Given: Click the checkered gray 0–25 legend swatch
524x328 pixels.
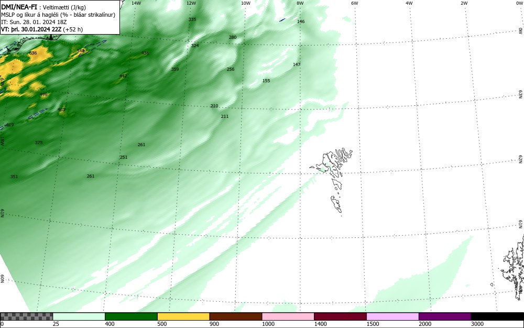Looking at the screenshot, I should click(26, 316).
